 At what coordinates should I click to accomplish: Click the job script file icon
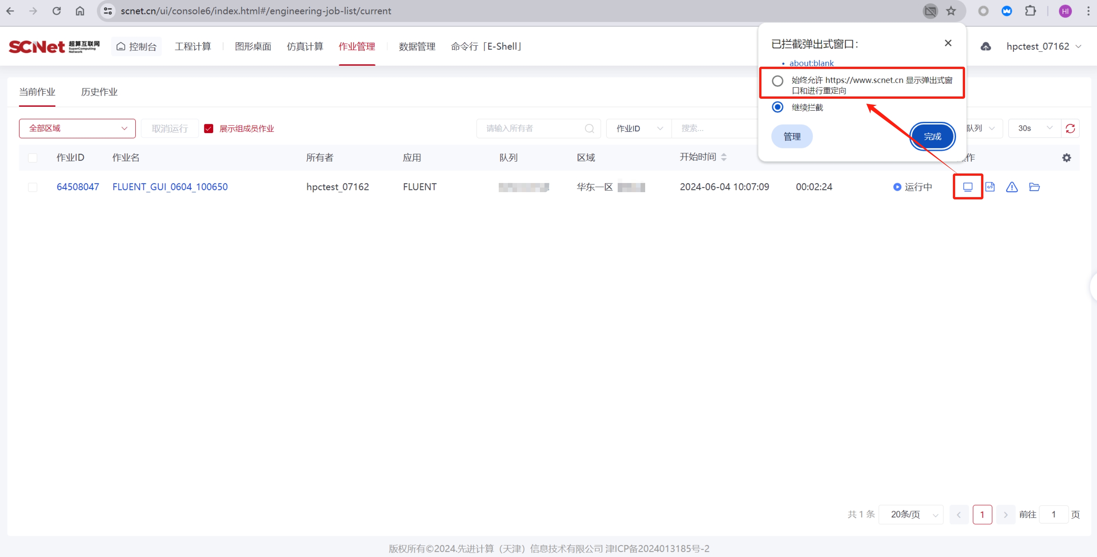pyautogui.click(x=990, y=186)
